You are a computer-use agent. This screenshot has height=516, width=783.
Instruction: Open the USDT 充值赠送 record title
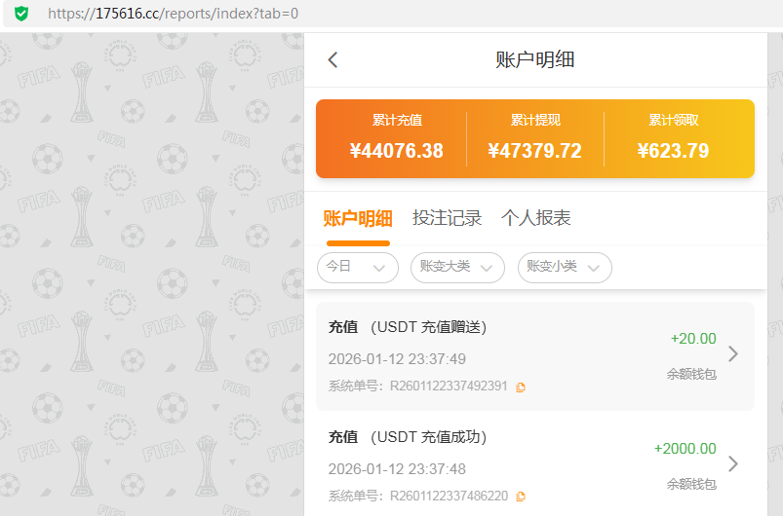408,327
